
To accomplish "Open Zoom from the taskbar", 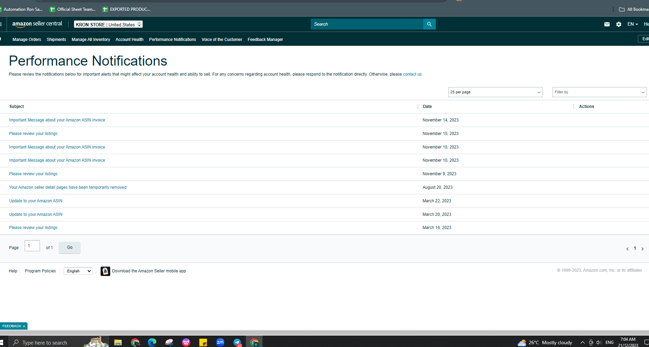I will [220, 342].
